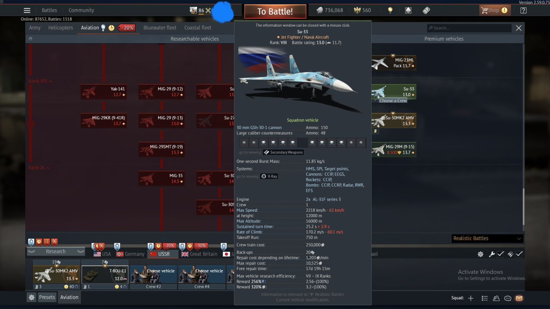Toggle the automatic ammo refill checkbox
Screen dimensions: 550x309
519,254
